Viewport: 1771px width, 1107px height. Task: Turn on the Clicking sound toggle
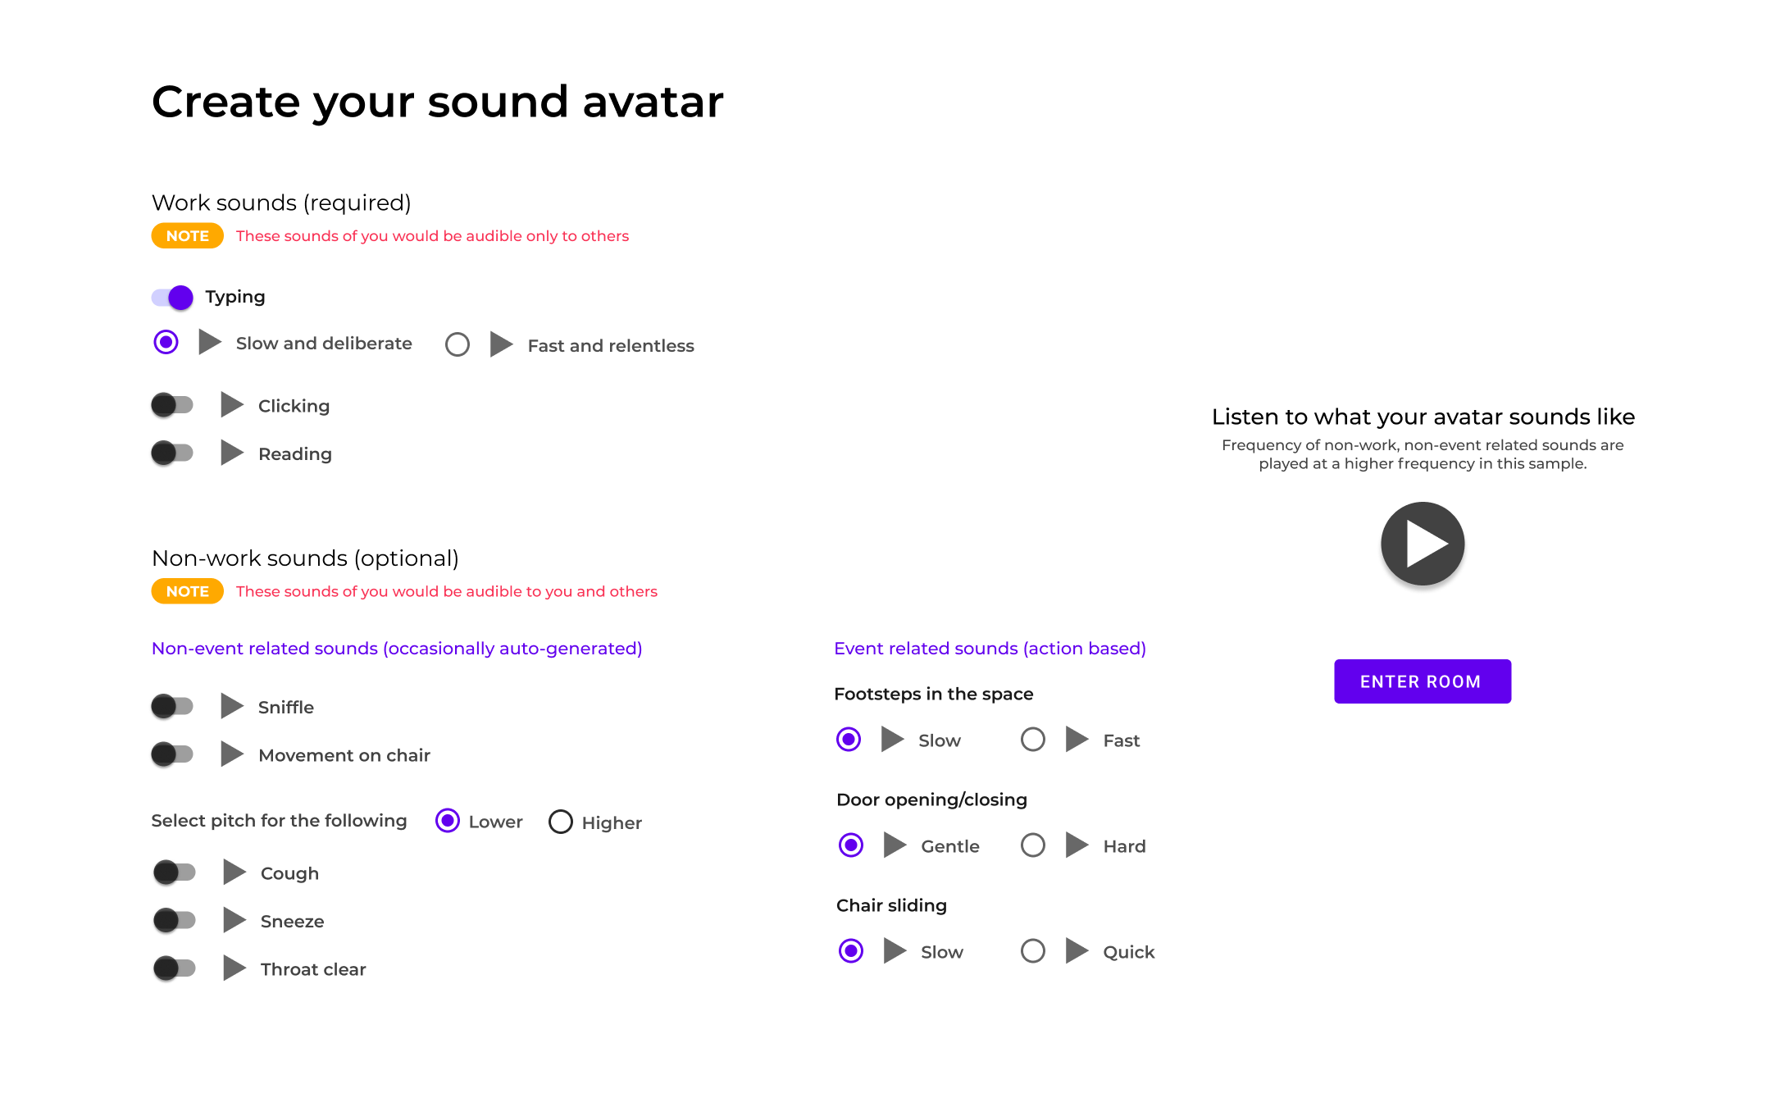coord(173,404)
